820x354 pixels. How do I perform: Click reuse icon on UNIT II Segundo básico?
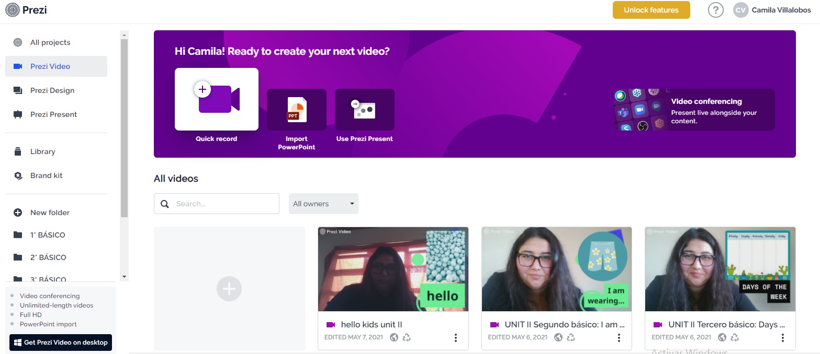(571, 337)
